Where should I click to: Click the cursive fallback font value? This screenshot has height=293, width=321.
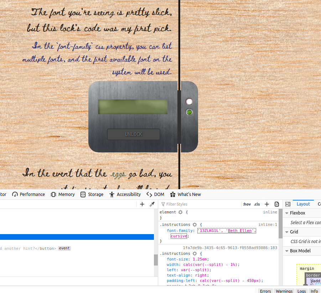point(179,236)
